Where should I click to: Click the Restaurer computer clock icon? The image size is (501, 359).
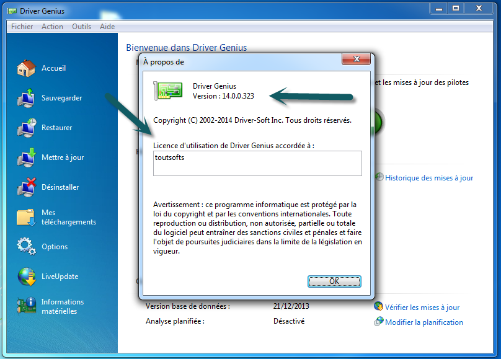coord(27,128)
